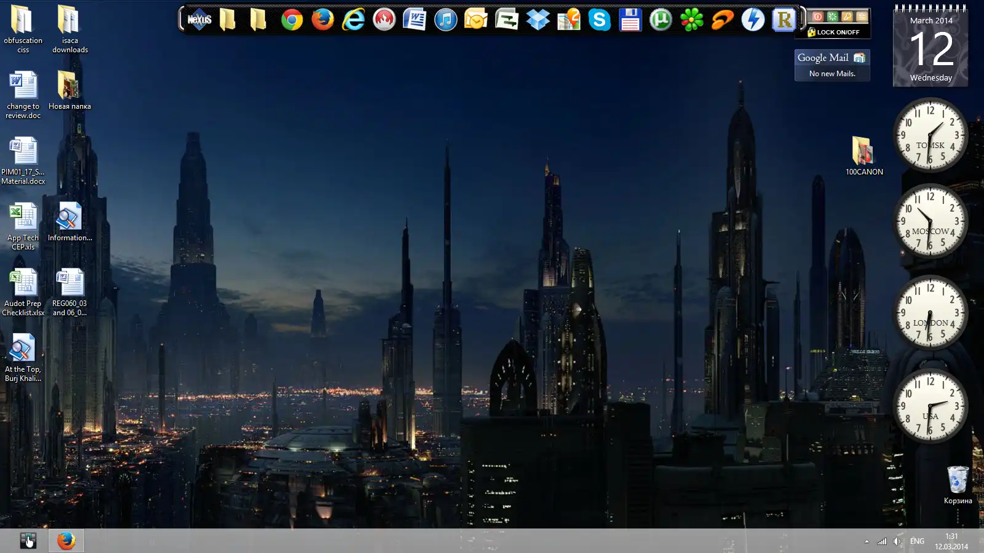Open ICQ green flower icon
This screenshot has height=553, width=984.
point(692,20)
